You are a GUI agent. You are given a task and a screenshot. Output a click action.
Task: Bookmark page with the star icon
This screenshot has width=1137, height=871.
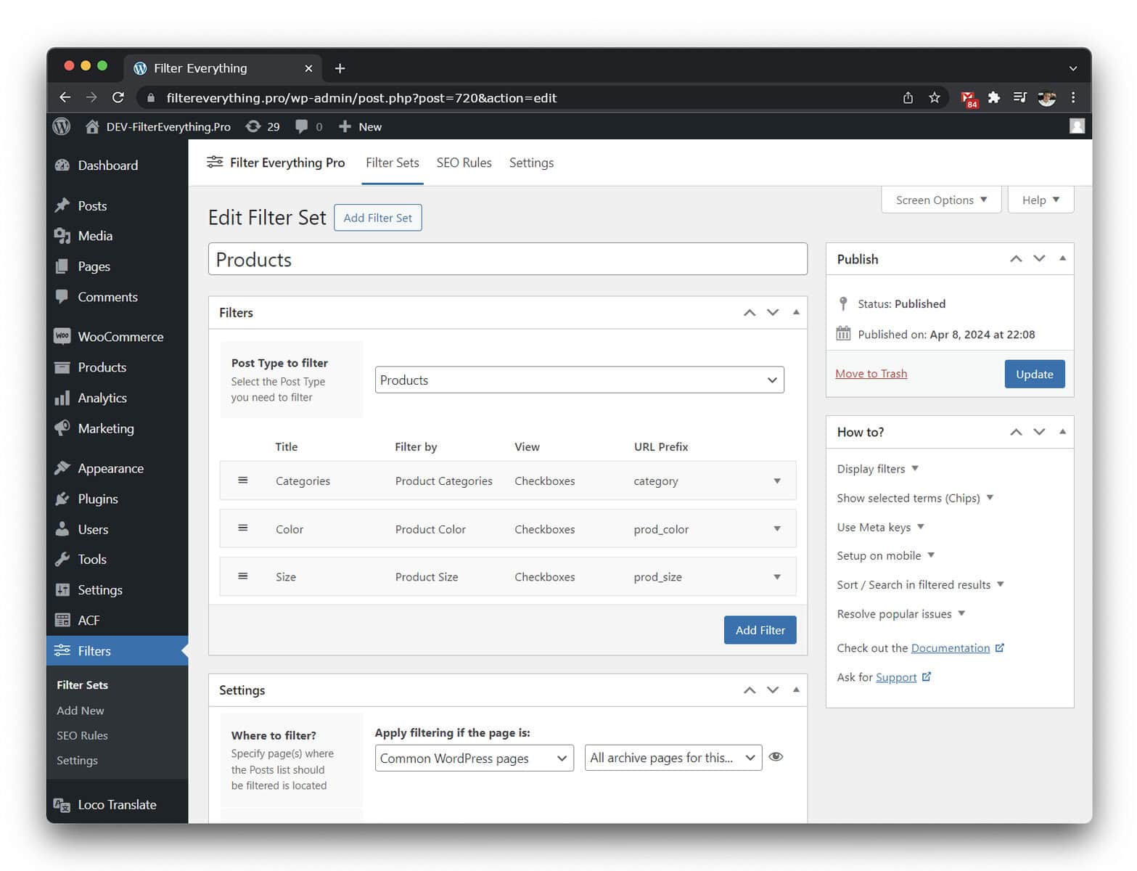click(x=935, y=97)
